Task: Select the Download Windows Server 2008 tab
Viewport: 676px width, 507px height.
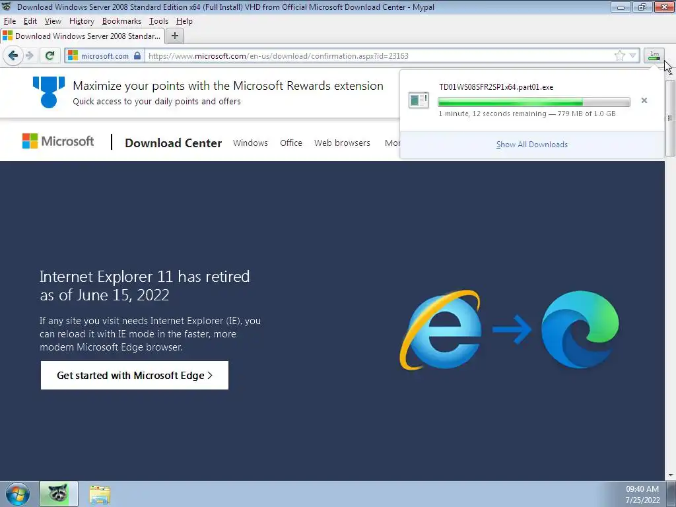Action: tap(83, 36)
